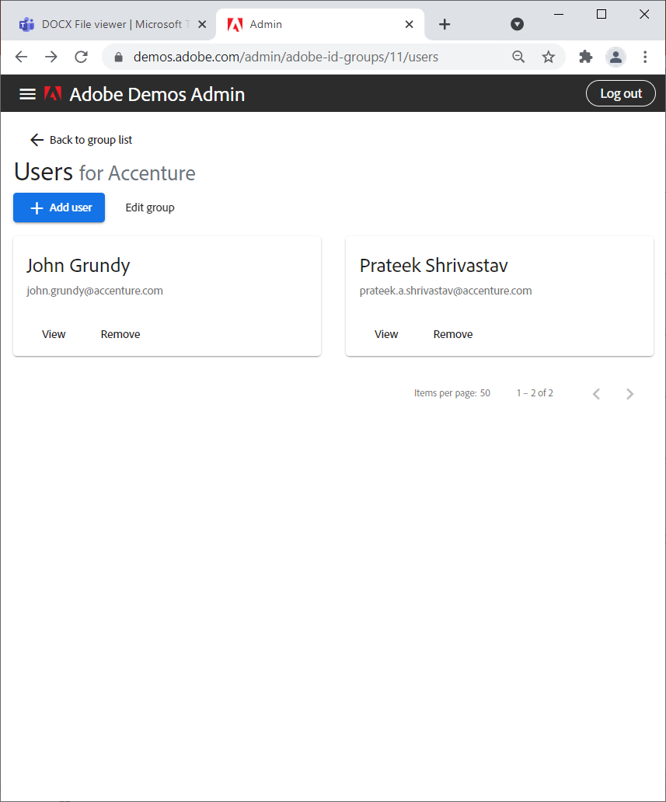Image resolution: width=666 pixels, height=802 pixels.
Task: Bookmark this page with the star icon
Action: (549, 57)
